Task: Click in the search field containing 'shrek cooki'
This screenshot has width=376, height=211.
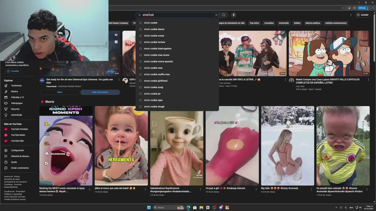Action: coord(178,15)
